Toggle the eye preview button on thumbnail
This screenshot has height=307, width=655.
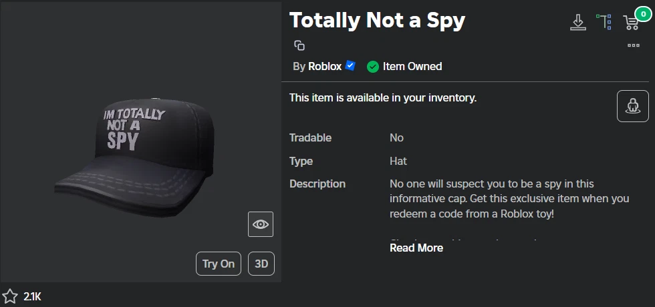261,224
